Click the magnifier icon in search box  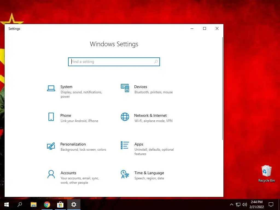point(156,62)
